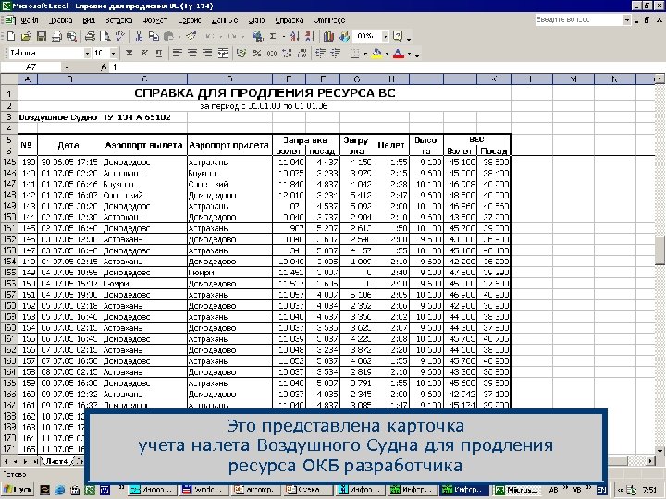Screen dimensions: 666x499
Task: Click the fx insert function button
Action: pyautogui.click(x=105, y=67)
